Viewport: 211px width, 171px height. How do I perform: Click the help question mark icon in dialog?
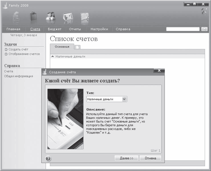tap(48, 158)
